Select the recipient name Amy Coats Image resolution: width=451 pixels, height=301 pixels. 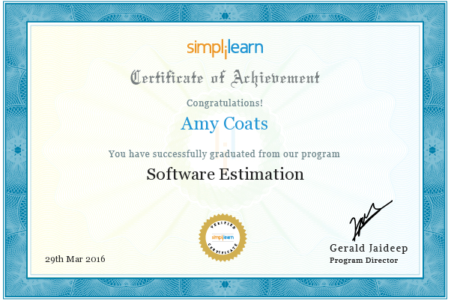pos(224,124)
